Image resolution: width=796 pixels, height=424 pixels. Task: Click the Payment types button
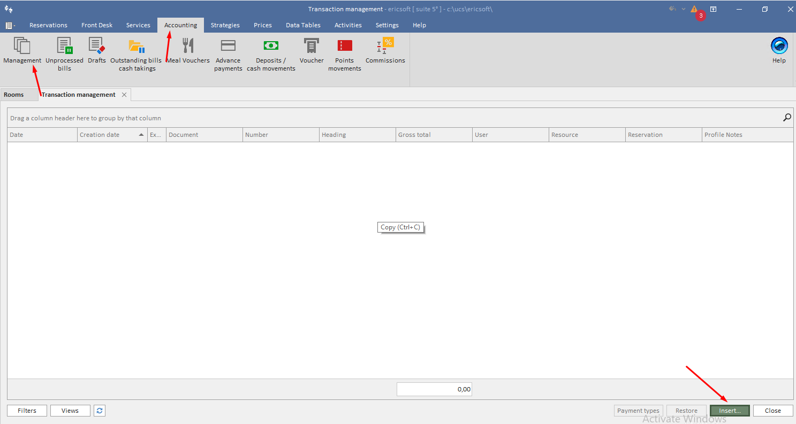coord(638,411)
